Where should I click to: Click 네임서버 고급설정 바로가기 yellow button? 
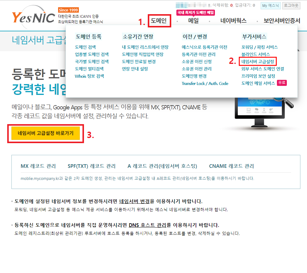pyautogui.click(x=46, y=133)
